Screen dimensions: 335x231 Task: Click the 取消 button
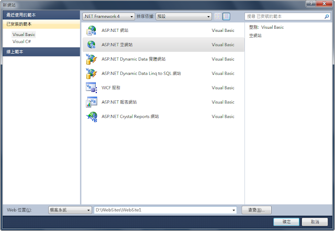315,222
